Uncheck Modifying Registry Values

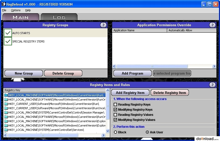115,120
